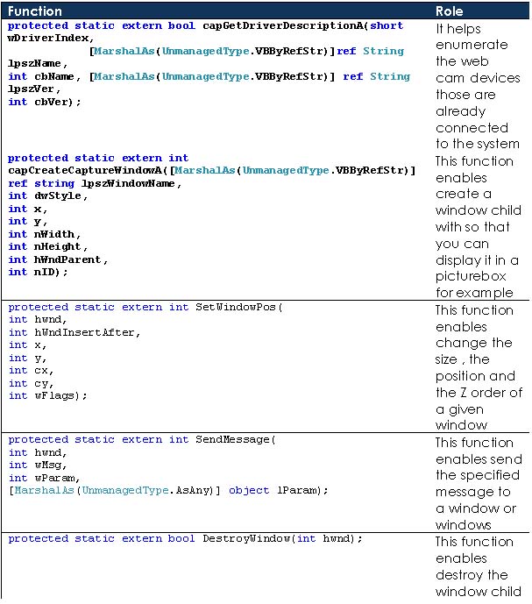Screen dimensions: 532x604
Task: Click the 'int hWndInsertAfter,' parameter
Action: click(74, 332)
